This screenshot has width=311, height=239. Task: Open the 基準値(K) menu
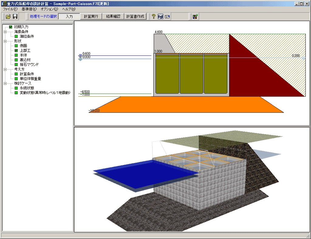[29, 9]
